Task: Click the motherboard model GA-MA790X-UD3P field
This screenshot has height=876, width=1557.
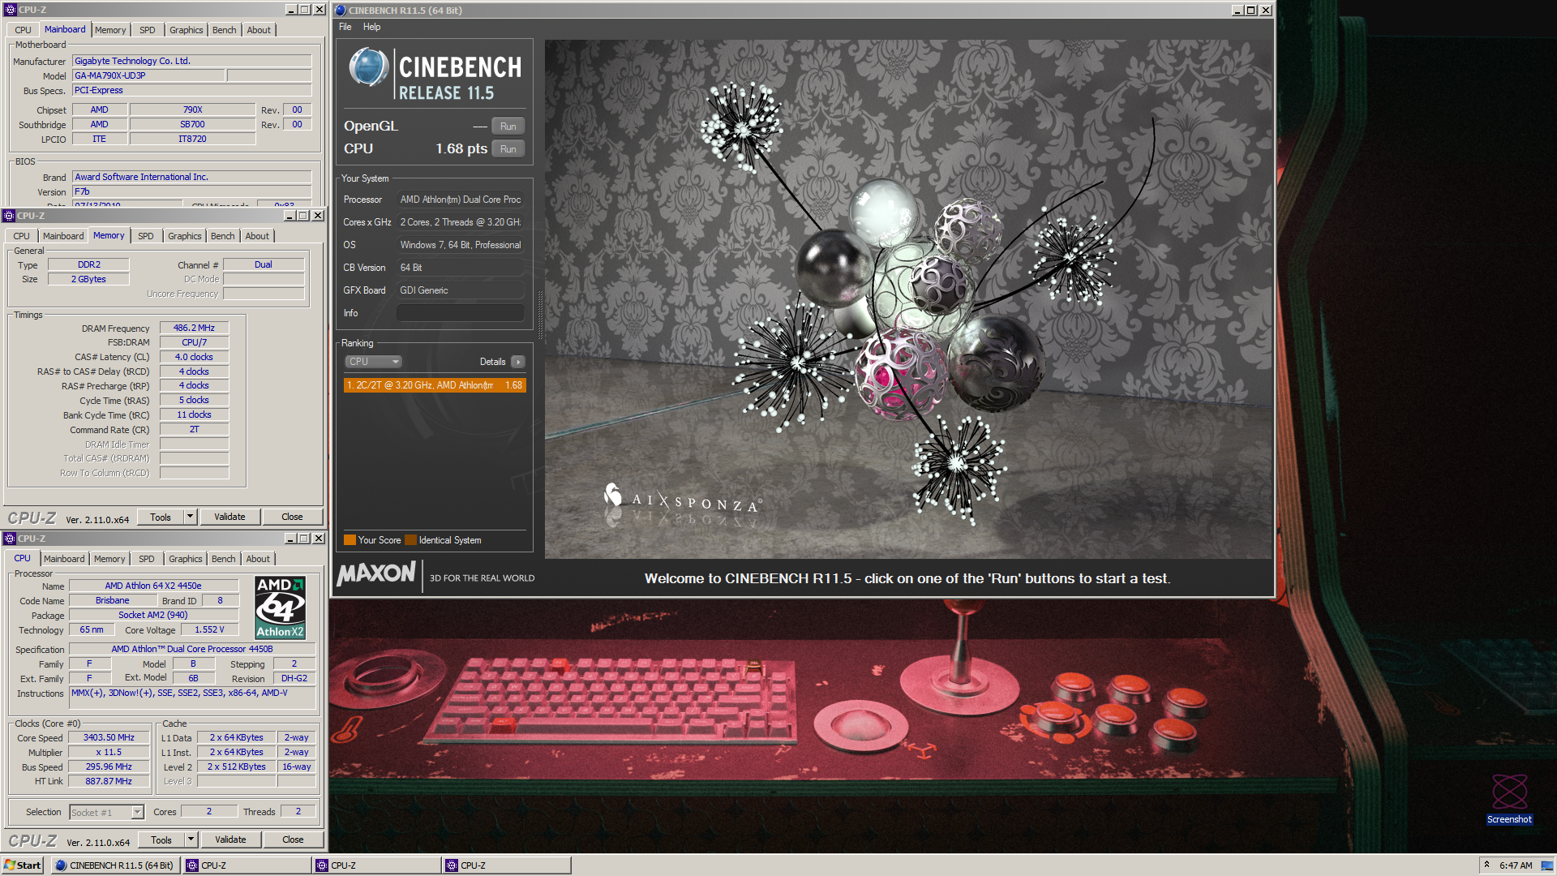Action: point(148,75)
